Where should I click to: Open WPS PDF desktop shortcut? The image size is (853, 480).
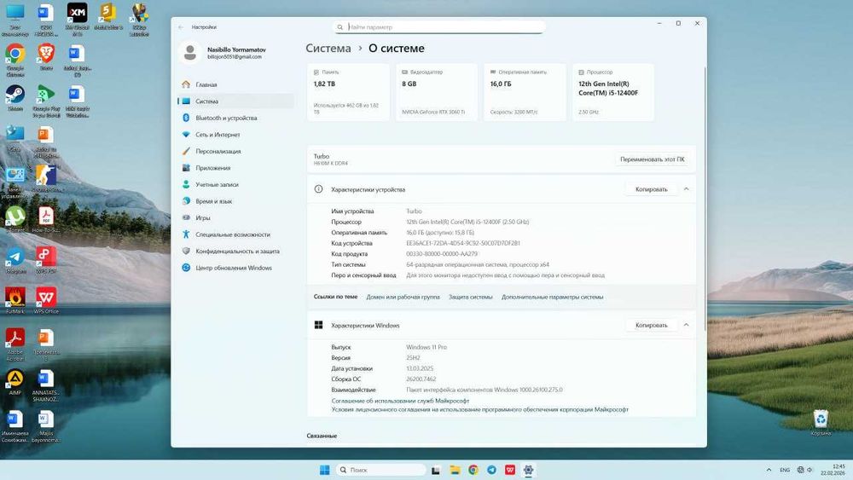[x=46, y=260]
